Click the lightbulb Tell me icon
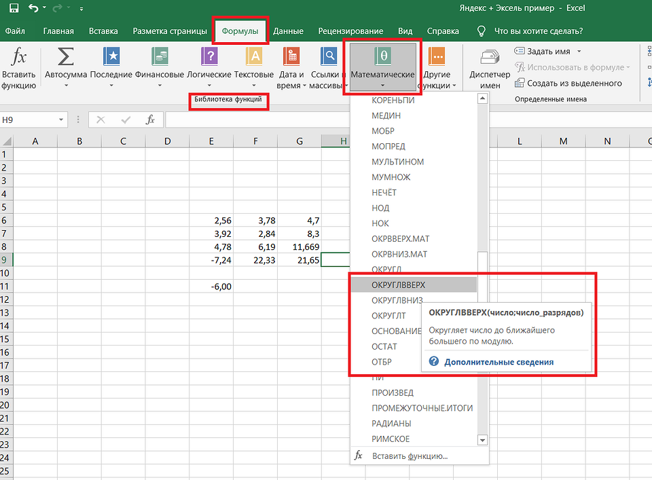 [481, 31]
